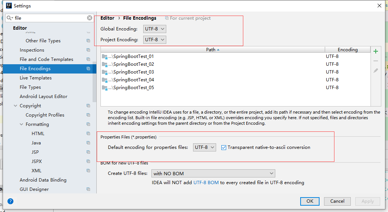Select GUI Designer in settings tree
The width and height of the screenshot is (388, 212).
[34, 189]
